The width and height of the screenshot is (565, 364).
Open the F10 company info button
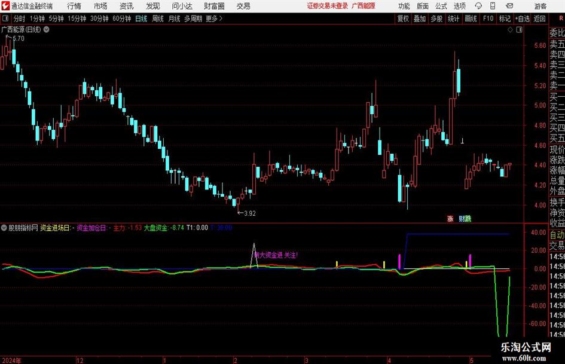[x=488, y=19]
